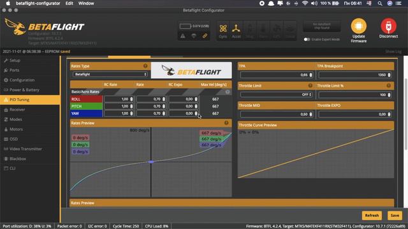The height and width of the screenshot is (229, 408).
Task: Click the Save button
Action: tap(395, 216)
